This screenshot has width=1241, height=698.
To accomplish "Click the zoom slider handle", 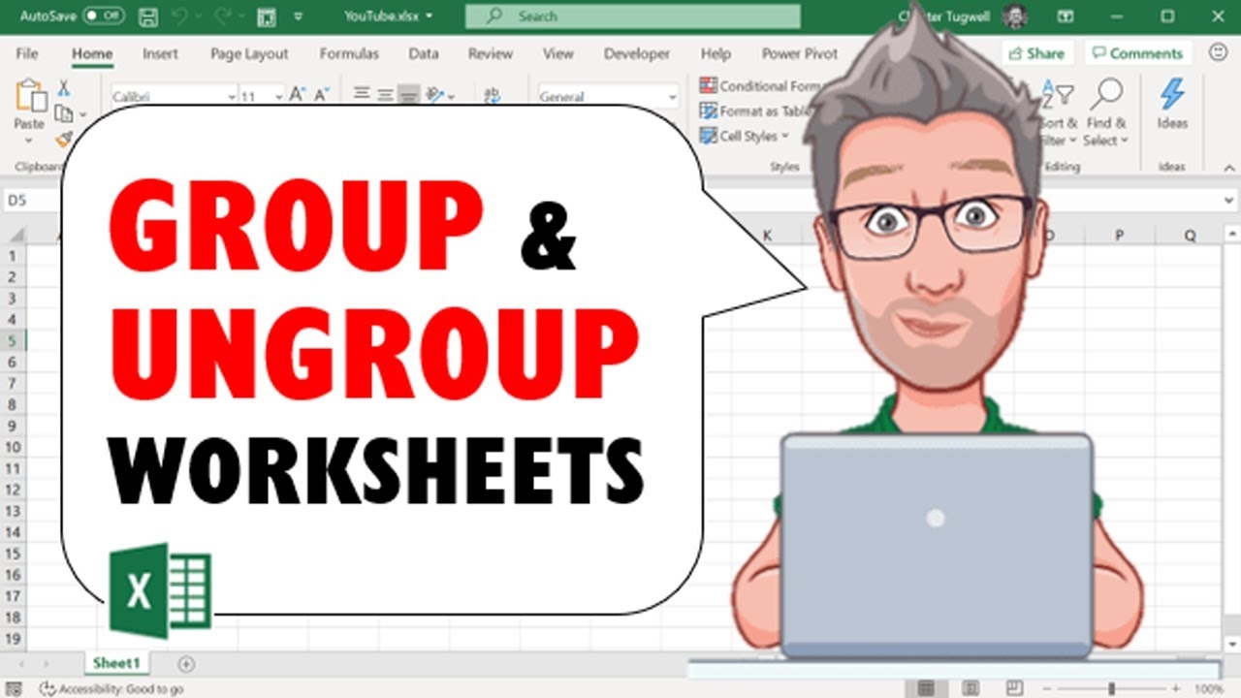I will pos(1111,688).
